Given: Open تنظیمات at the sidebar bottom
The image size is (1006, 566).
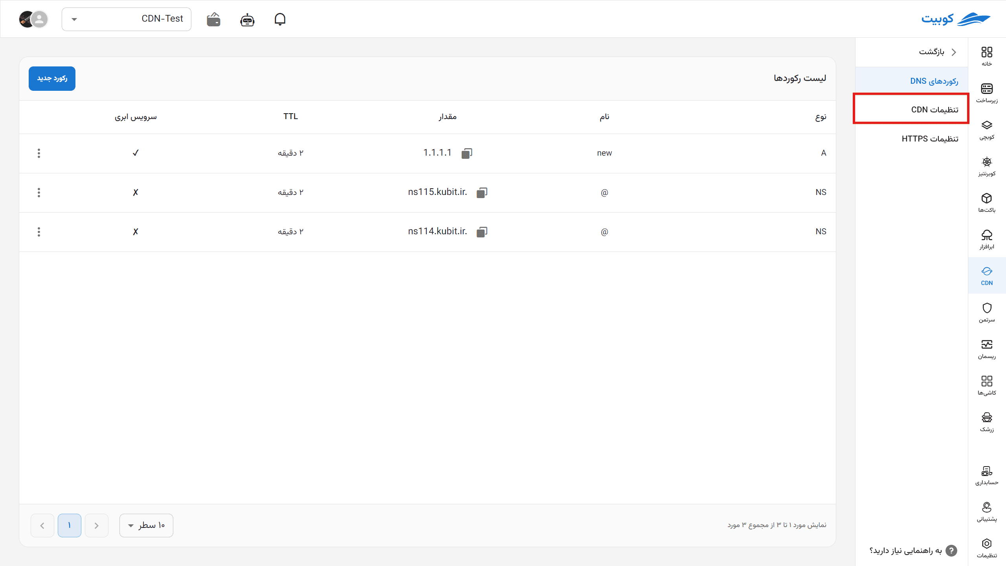Looking at the screenshot, I should point(987,548).
